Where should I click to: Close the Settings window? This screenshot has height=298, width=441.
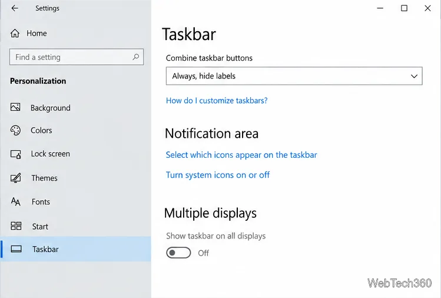click(x=428, y=8)
